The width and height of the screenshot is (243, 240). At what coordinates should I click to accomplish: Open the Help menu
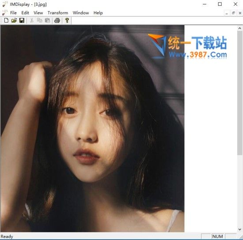[98, 13]
